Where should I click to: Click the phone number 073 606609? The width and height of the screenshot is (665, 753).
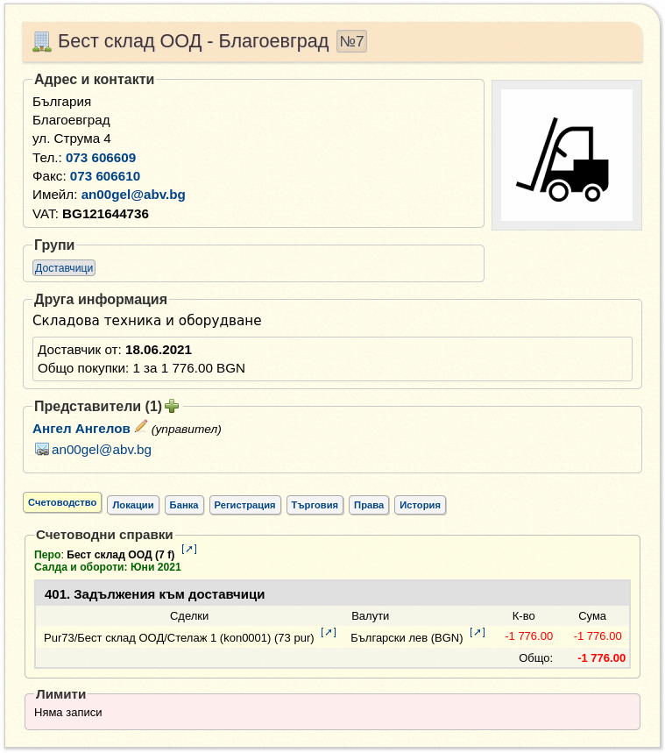[x=101, y=158]
